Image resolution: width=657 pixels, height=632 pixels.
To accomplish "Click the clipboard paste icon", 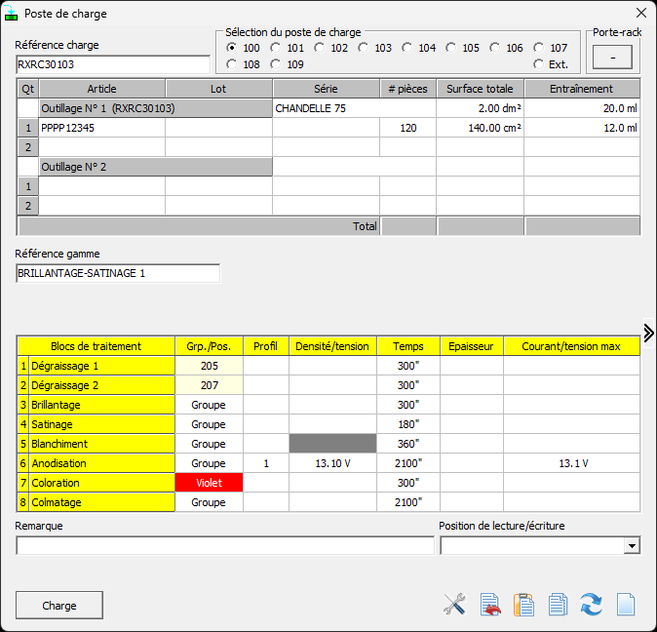I will pyautogui.click(x=524, y=605).
